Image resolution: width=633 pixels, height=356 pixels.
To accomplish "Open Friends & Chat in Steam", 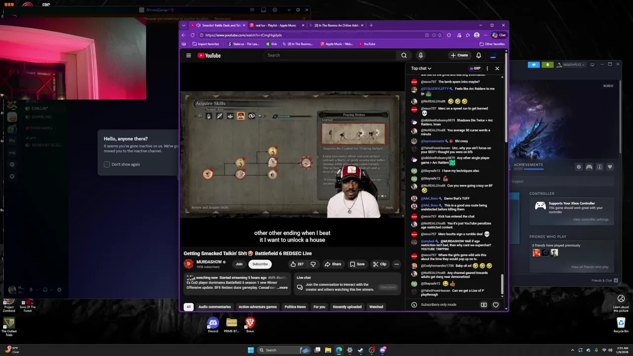I will coord(603,280).
